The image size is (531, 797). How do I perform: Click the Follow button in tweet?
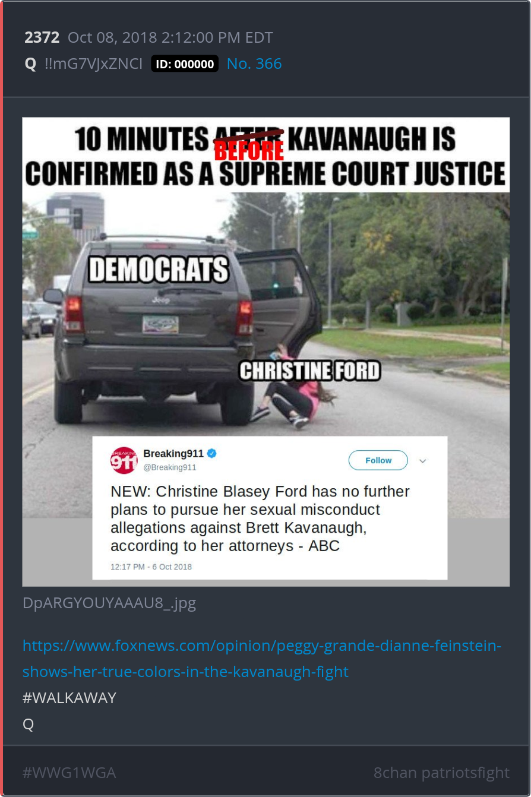click(x=378, y=460)
